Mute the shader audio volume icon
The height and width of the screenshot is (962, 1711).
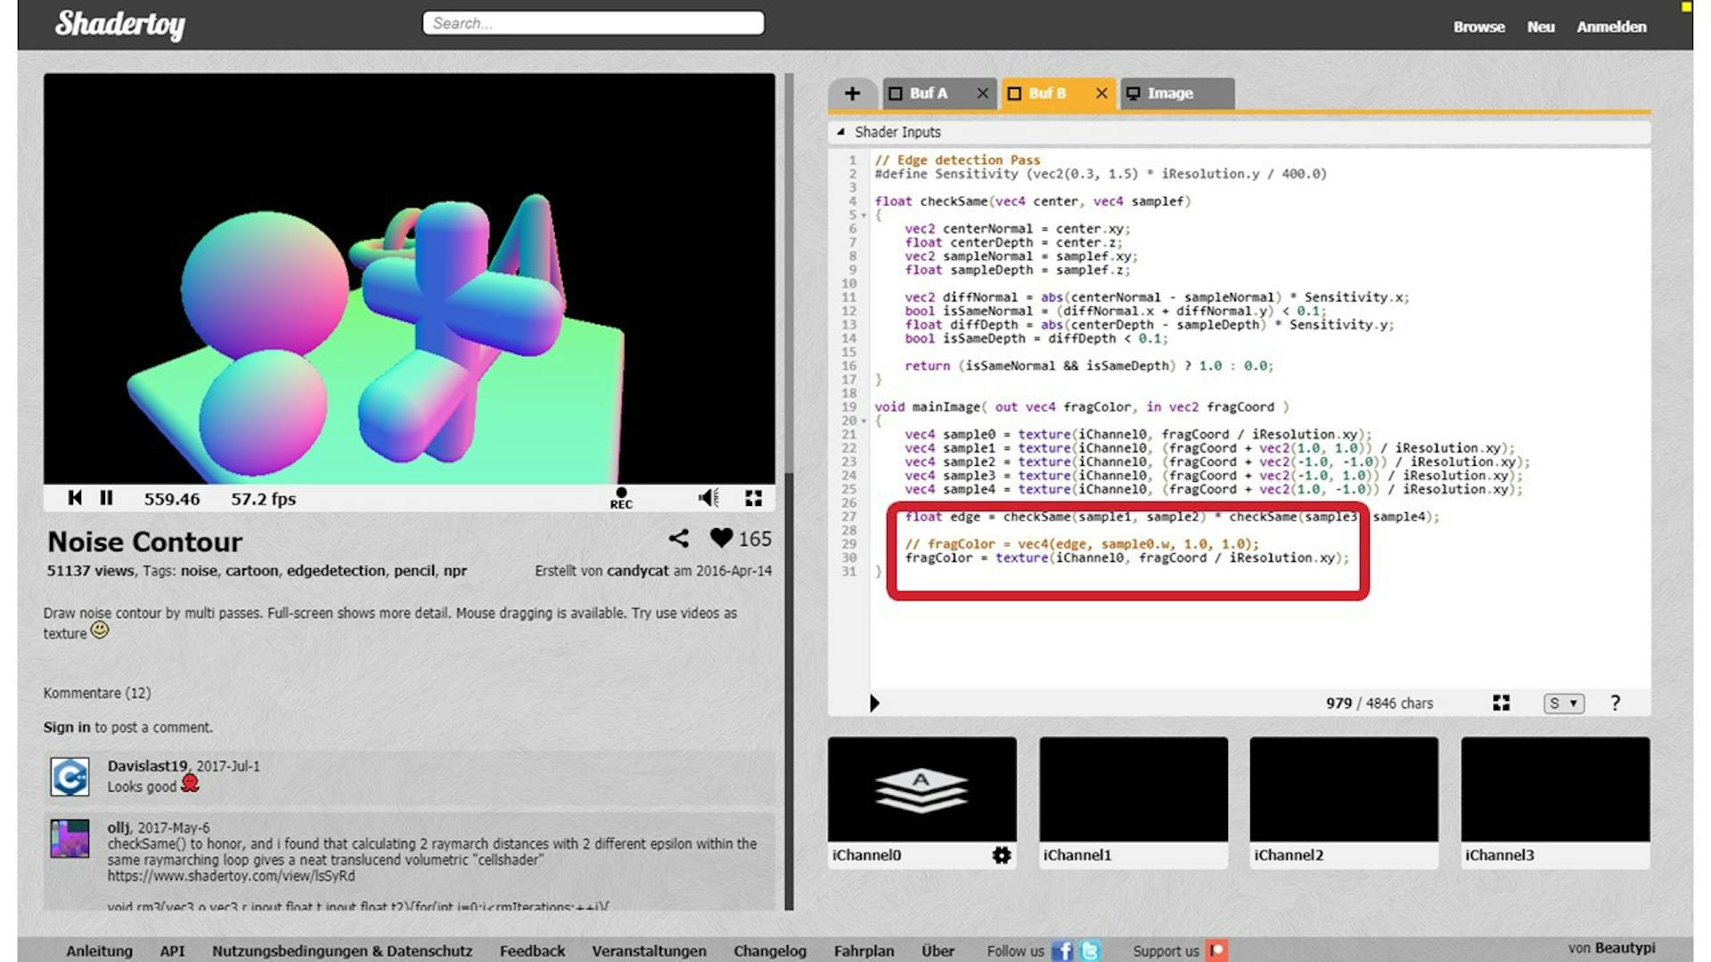(708, 498)
